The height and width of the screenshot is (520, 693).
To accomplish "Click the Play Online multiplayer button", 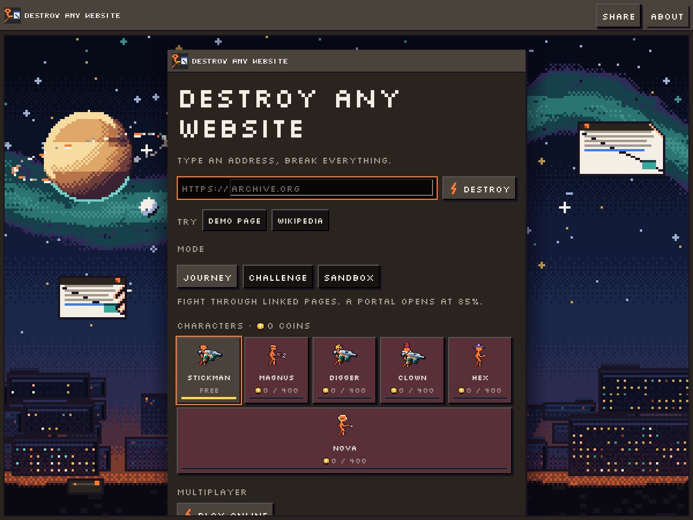I will click(x=225, y=510).
